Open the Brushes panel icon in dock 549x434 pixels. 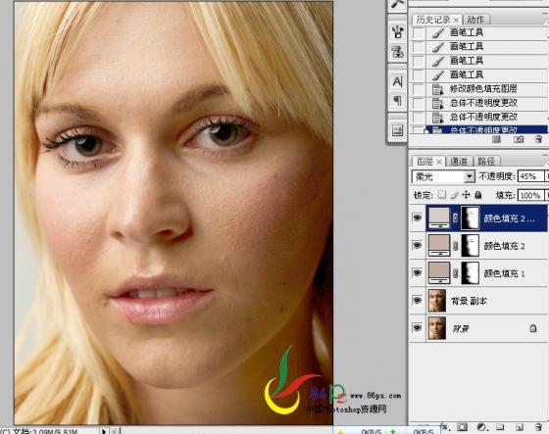[398, 32]
